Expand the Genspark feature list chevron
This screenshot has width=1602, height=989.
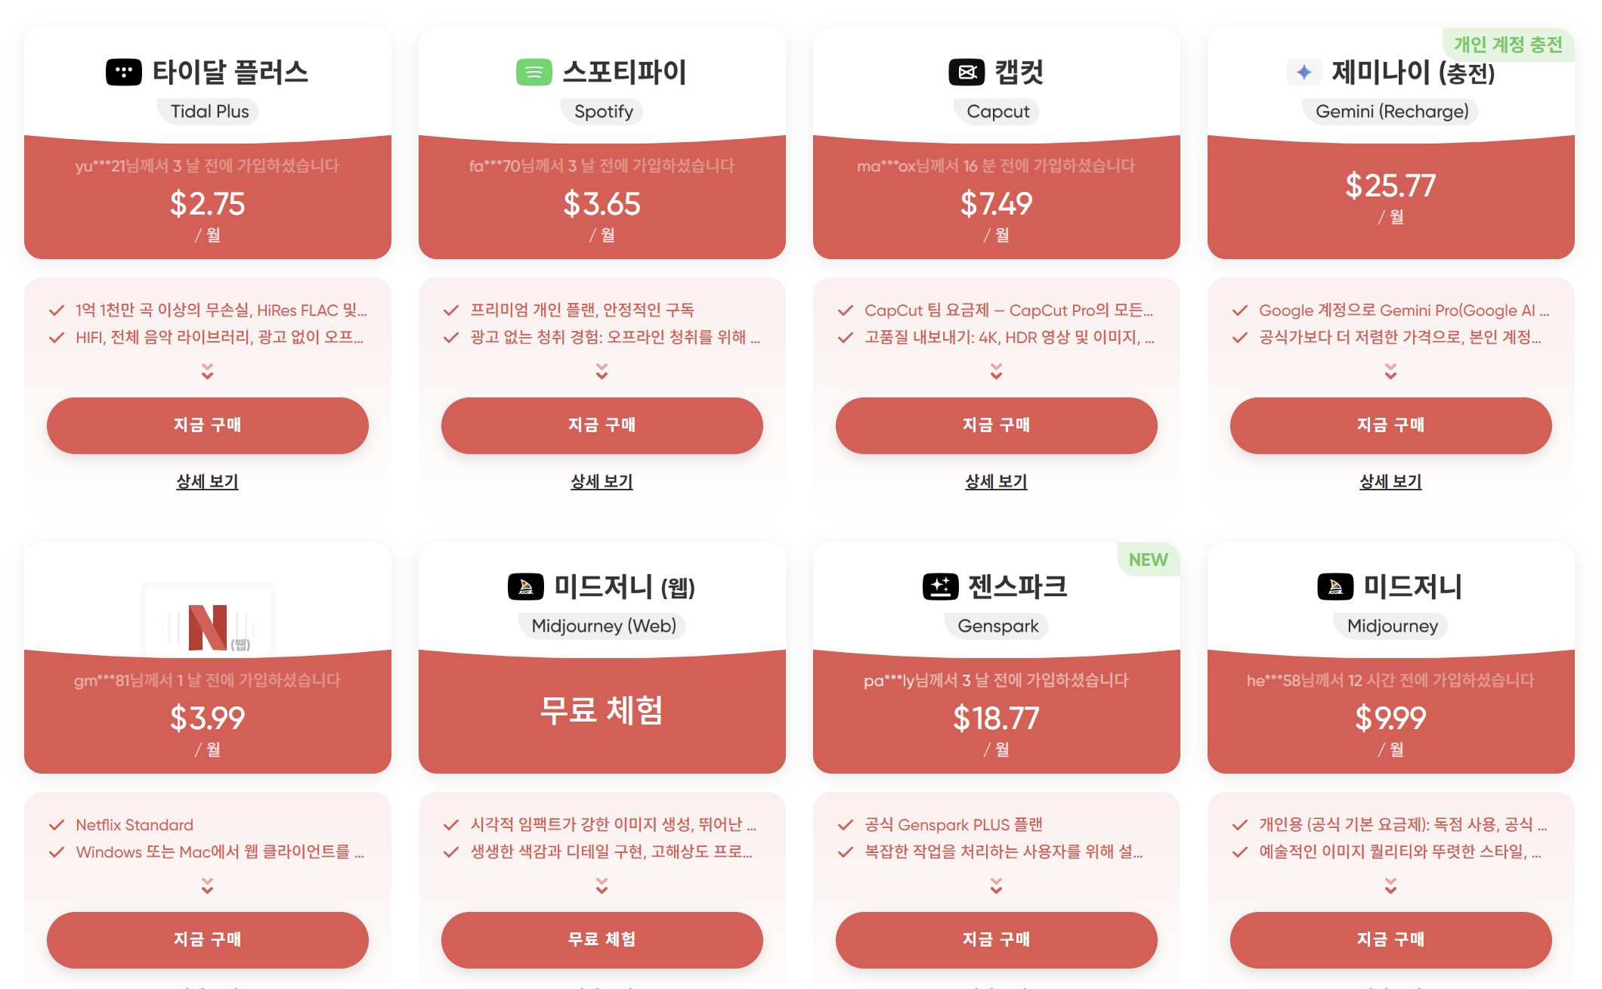(x=996, y=887)
